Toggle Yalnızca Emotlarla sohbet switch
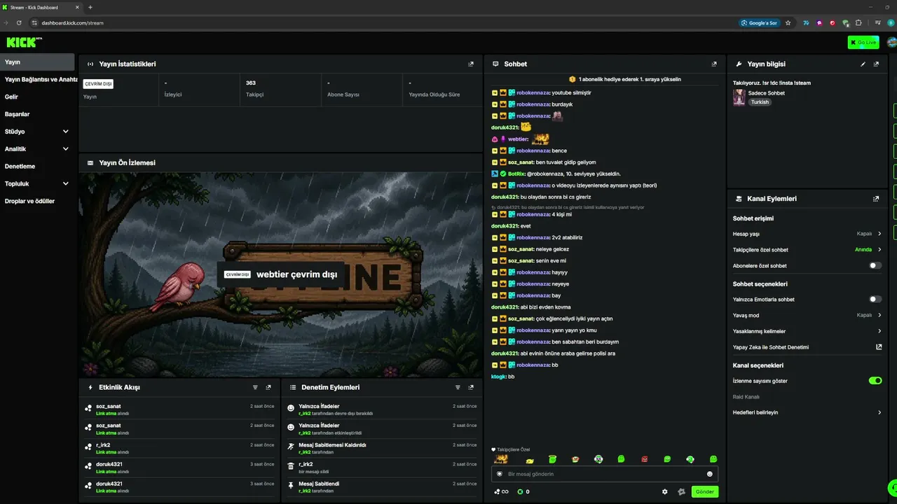This screenshot has height=504, width=897. click(x=875, y=300)
